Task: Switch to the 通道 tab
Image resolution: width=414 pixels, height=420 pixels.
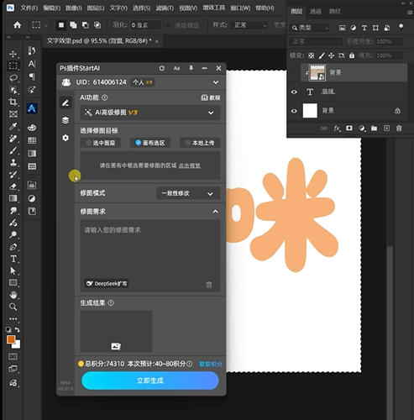Action: click(x=316, y=12)
